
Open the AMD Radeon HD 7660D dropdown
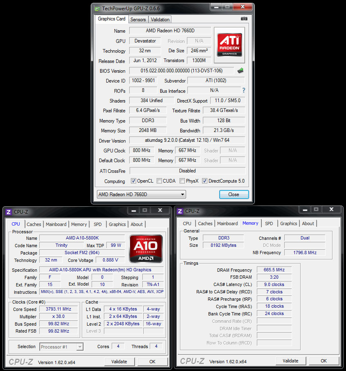(x=142, y=194)
